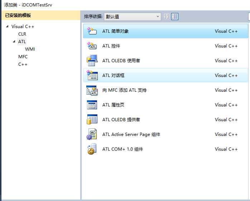
Task: Select the ATL COM+ 1.0 组件 name
Action: pyautogui.click(x=122, y=149)
